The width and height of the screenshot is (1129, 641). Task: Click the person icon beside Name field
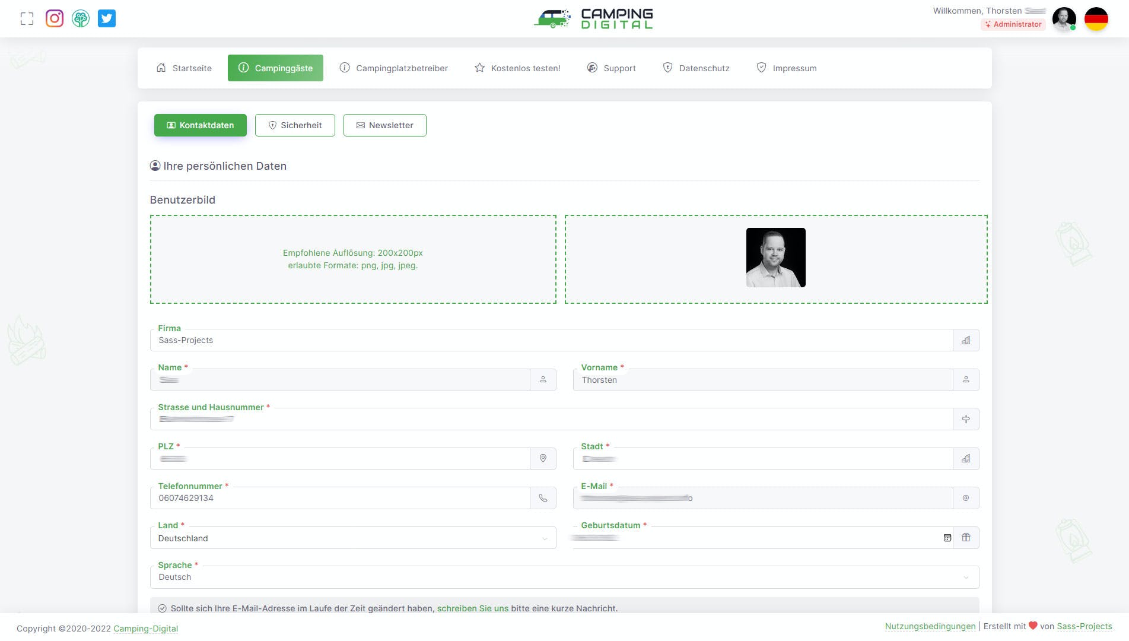[543, 380]
